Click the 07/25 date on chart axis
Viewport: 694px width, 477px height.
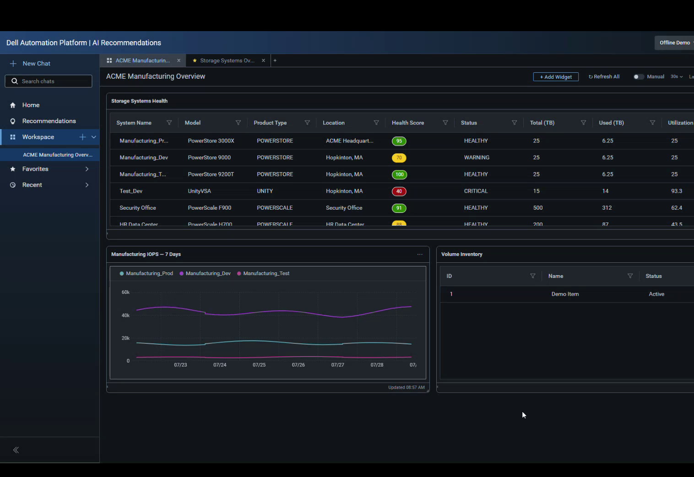pos(259,365)
